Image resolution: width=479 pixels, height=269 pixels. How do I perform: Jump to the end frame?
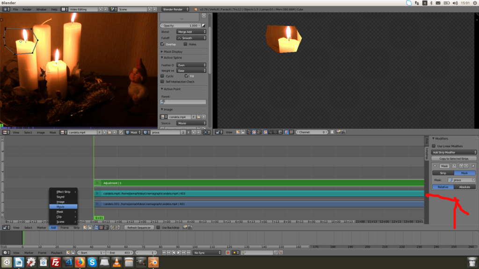[189, 253]
